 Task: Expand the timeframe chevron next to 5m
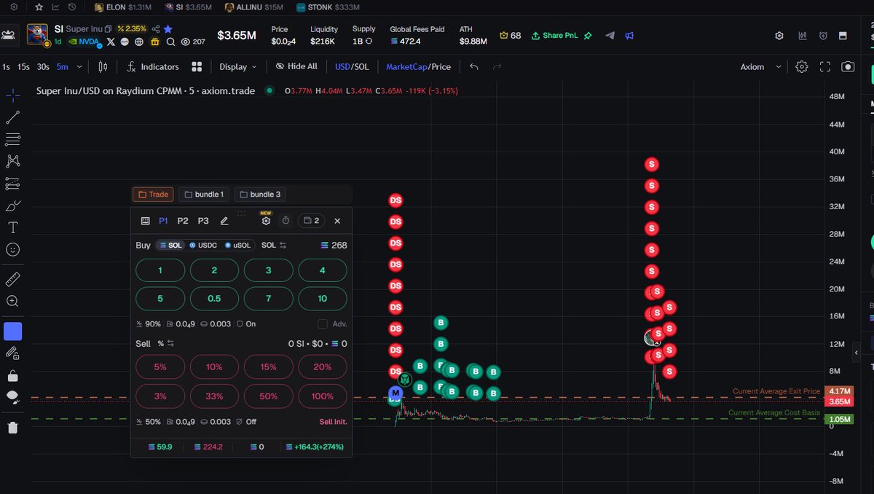(81, 66)
